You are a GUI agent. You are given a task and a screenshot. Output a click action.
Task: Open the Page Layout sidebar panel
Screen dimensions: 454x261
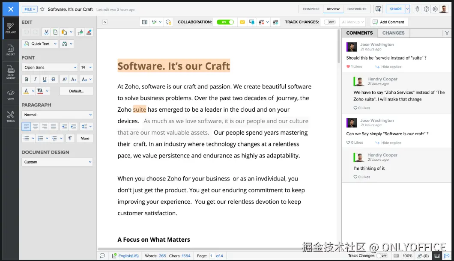(10, 72)
